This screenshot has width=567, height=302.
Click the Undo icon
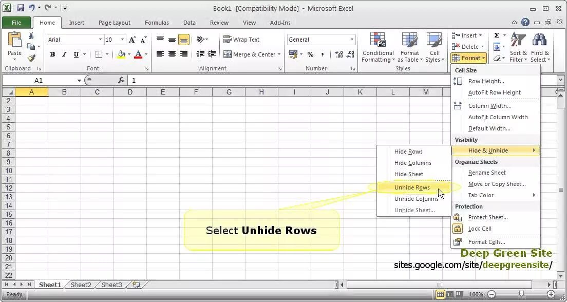[x=31, y=8]
